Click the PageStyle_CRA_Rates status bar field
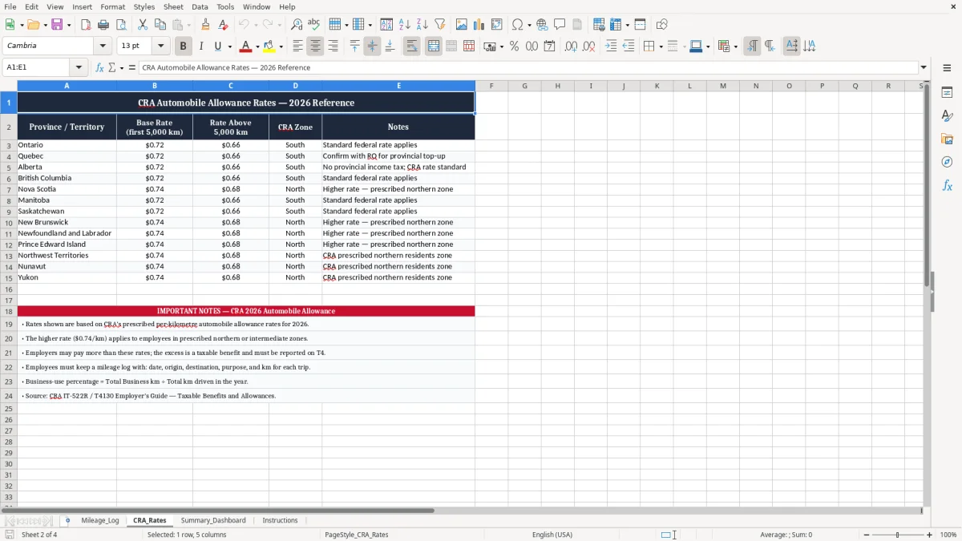This screenshot has height=541, width=962. point(357,535)
